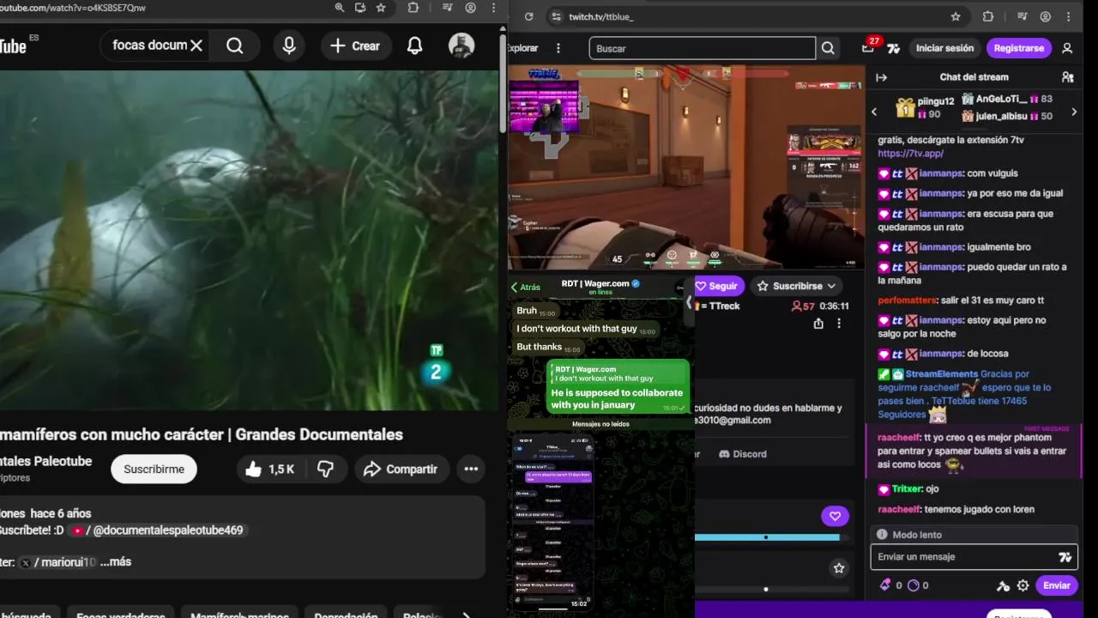
Task: Open Twitch more options beside Explorar
Action: click(558, 48)
